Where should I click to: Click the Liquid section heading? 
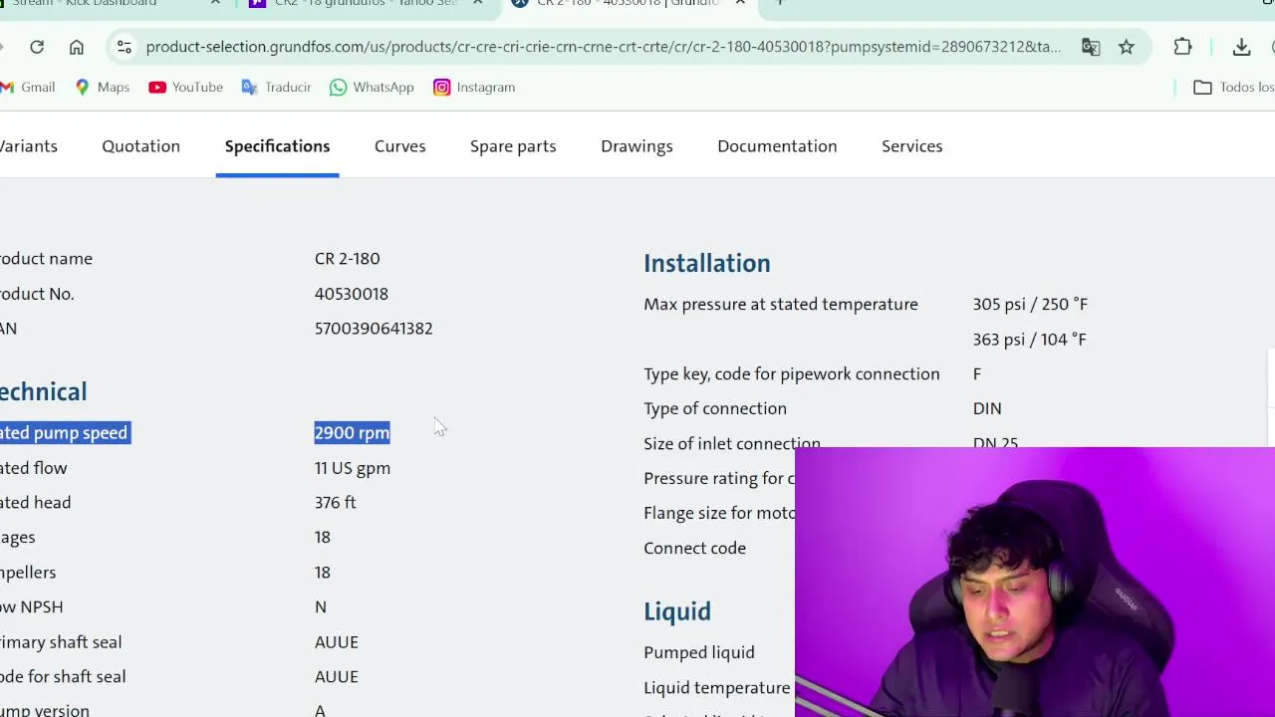coord(677,611)
